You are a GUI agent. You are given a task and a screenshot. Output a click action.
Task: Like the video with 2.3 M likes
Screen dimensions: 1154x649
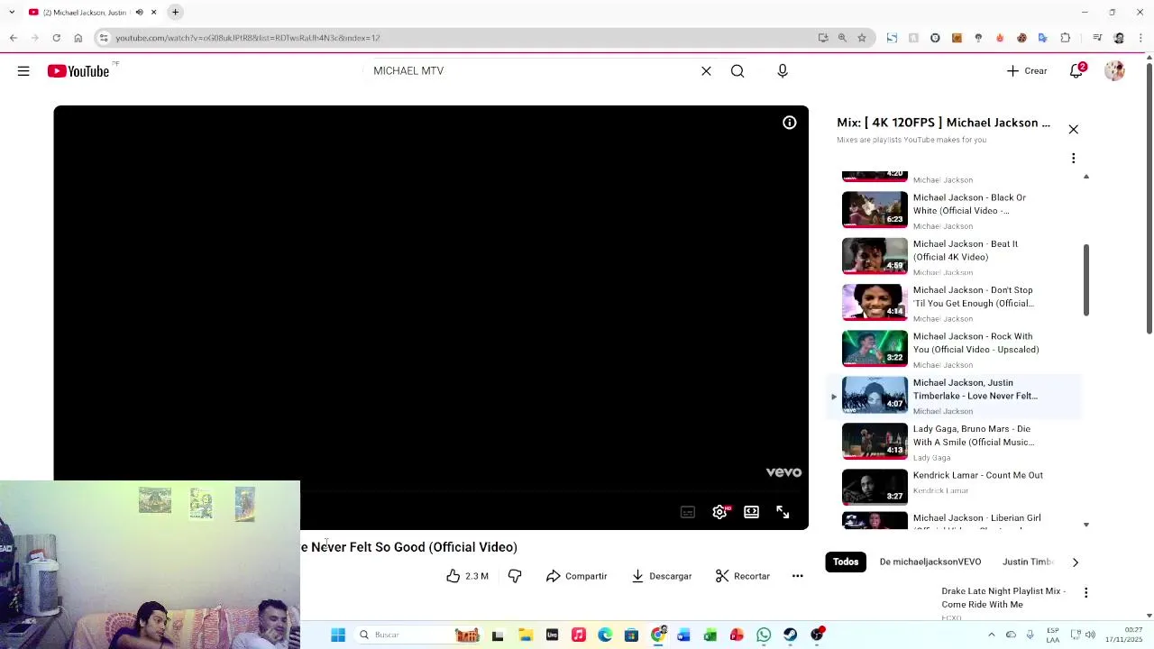pyautogui.click(x=467, y=576)
